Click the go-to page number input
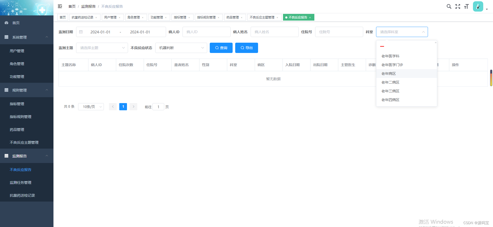The image size is (493, 227). pos(158,107)
